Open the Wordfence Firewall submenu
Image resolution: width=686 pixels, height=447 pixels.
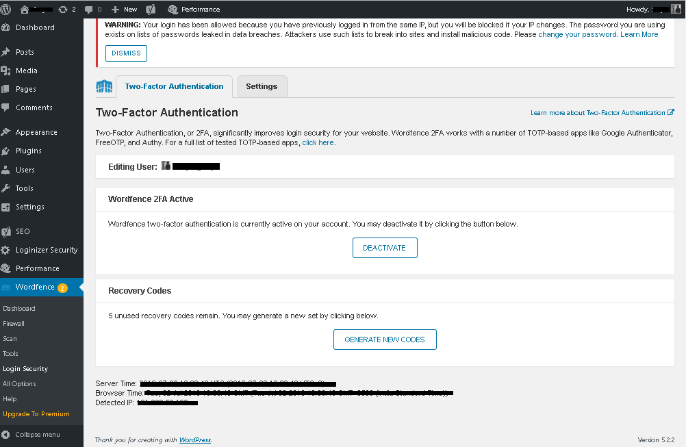click(14, 324)
